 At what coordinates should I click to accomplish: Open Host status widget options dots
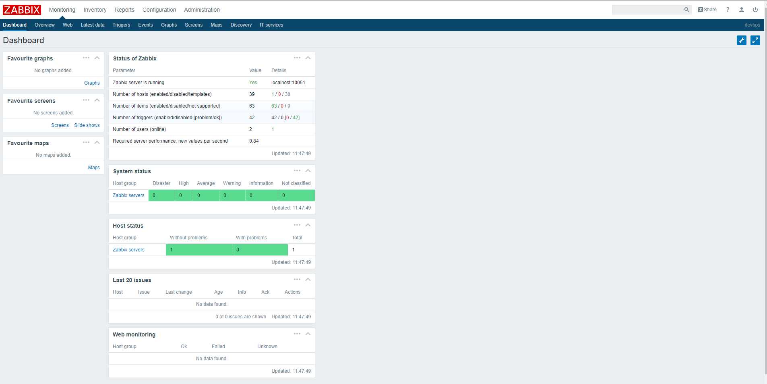[297, 225]
